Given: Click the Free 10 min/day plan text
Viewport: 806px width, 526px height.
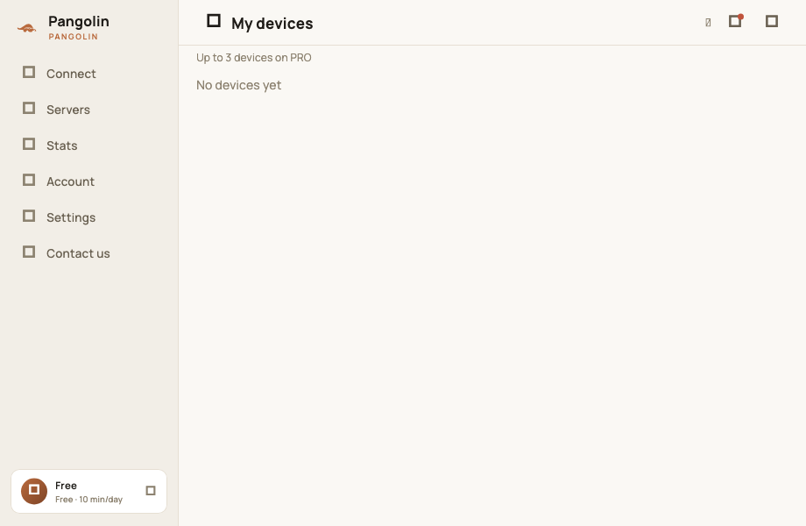Looking at the screenshot, I should (89, 500).
